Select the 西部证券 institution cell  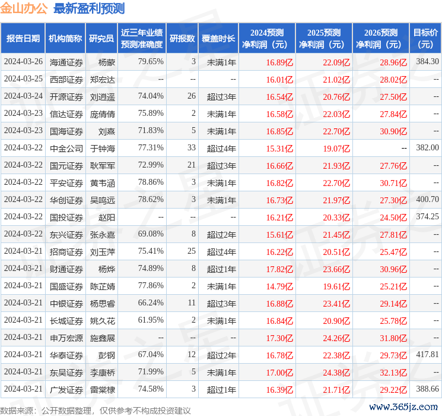click(66, 80)
